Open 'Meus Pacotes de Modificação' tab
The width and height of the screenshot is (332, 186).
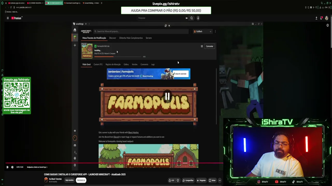coord(94,38)
